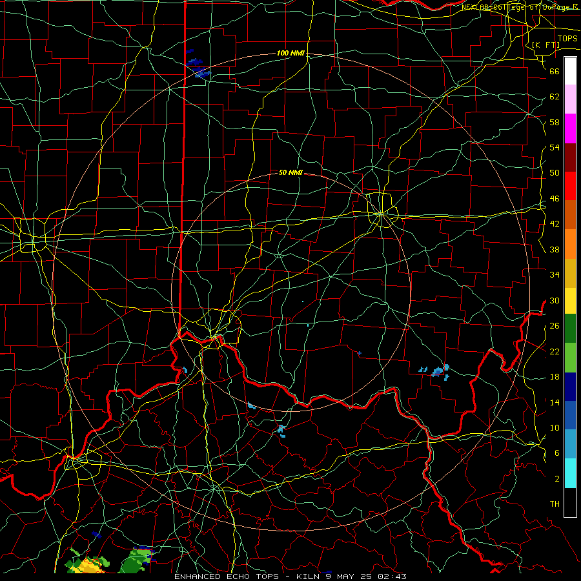Pick the dark red maroon legend swatch
This screenshot has height=581, width=581.
(x=570, y=158)
